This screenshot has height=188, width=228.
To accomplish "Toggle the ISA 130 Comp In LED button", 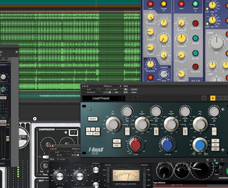I will point(164,3).
